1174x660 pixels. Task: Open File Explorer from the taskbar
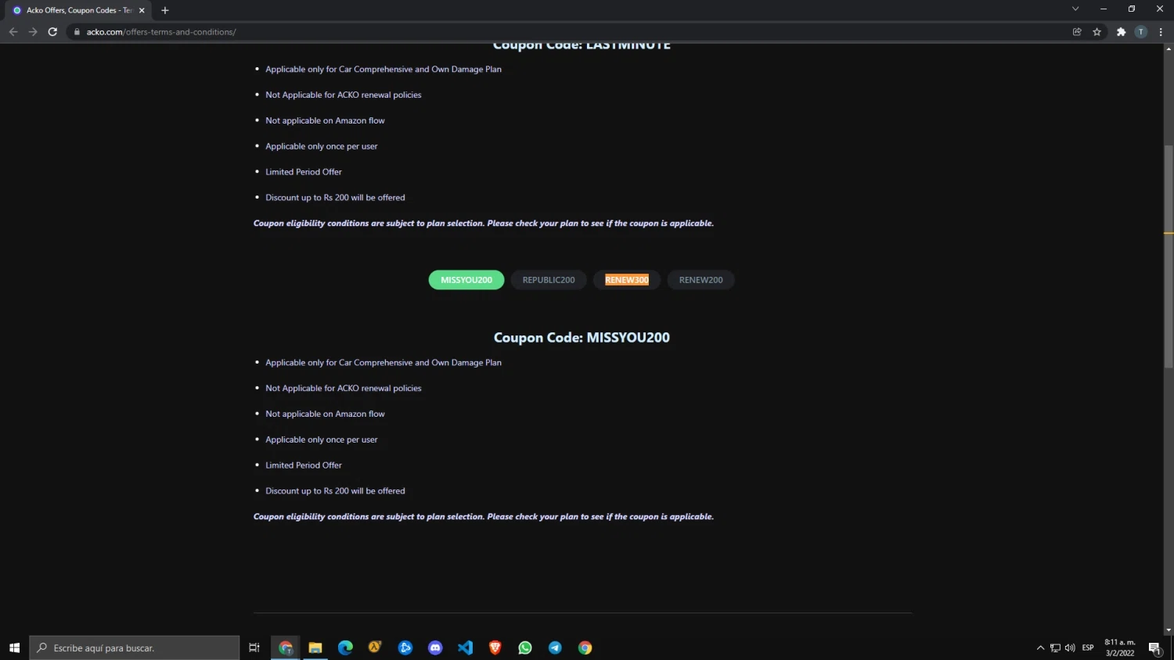click(315, 647)
